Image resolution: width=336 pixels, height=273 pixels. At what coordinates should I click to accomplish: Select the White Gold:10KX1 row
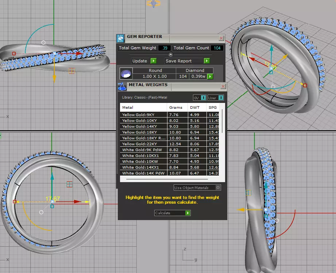pyautogui.click(x=170, y=155)
